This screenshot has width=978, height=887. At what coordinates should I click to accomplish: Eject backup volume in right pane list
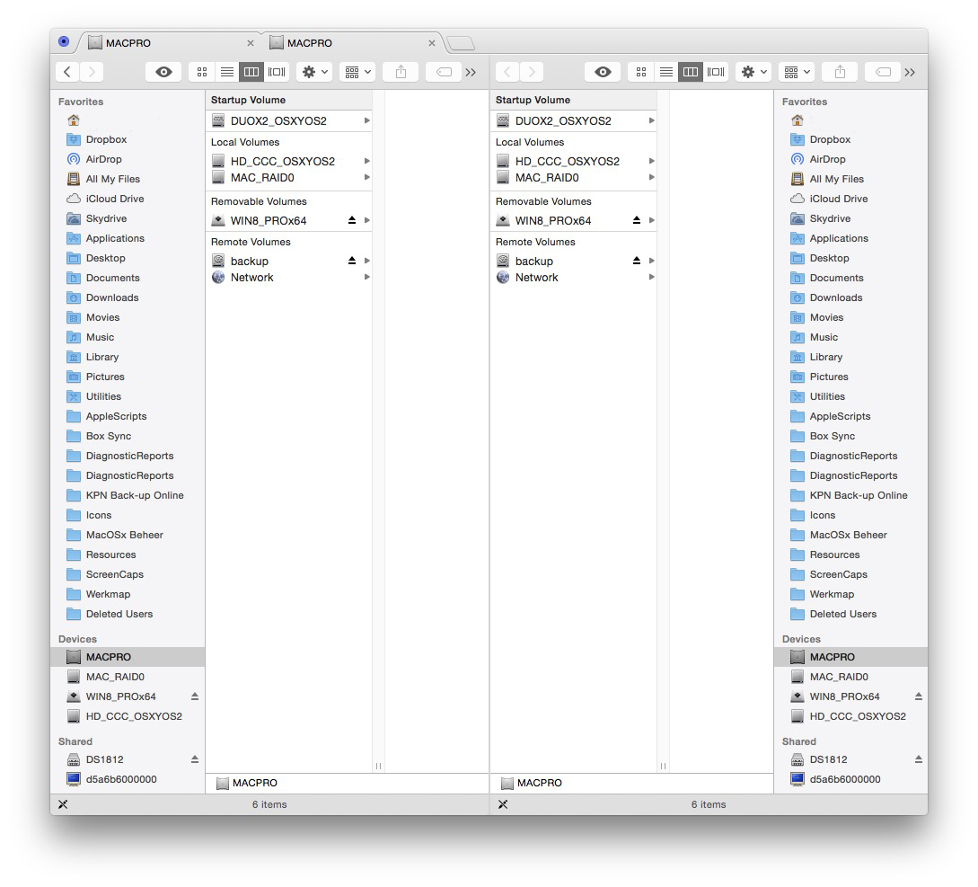[x=636, y=261]
